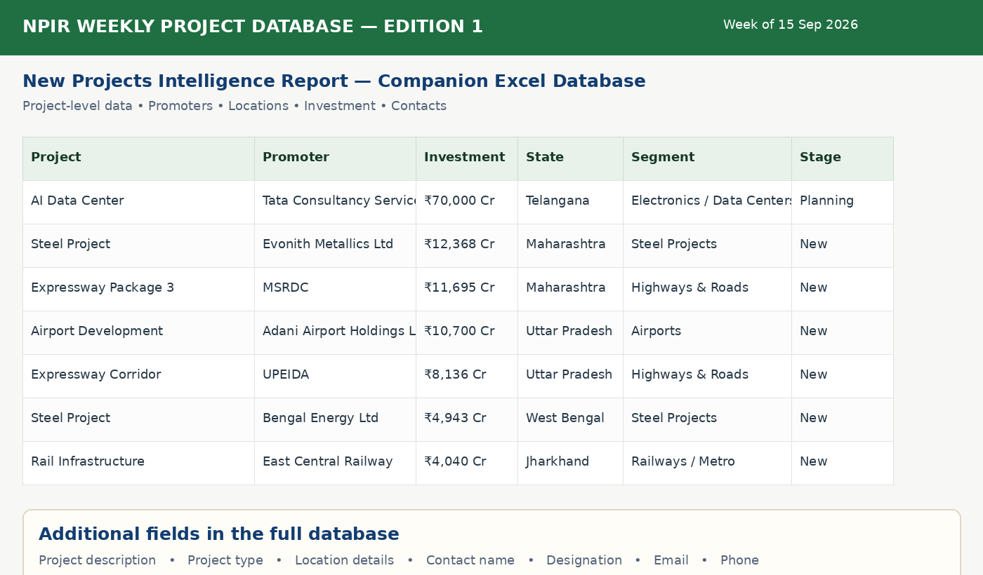Click the NPIR Weekly Project Database title
This screenshot has height=575, width=983.
[x=253, y=27]
